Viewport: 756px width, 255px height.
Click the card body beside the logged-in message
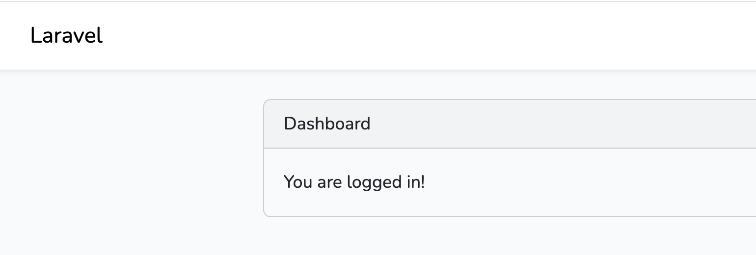[x=565, y=182]
